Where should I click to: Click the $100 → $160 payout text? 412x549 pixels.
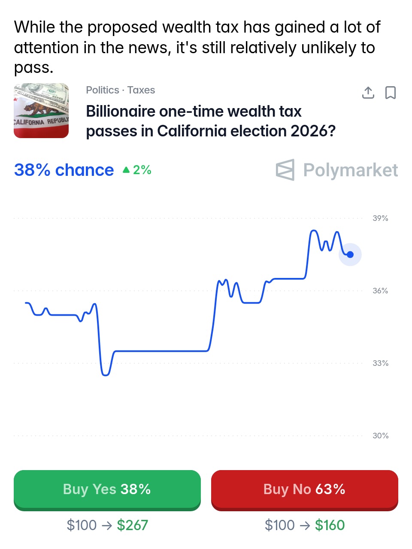[x=305, y=525]
